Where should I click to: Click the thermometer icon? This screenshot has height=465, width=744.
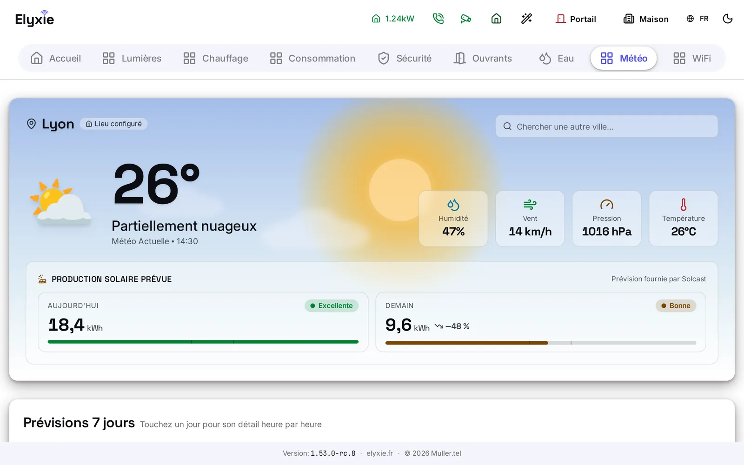tap(684, 205)
